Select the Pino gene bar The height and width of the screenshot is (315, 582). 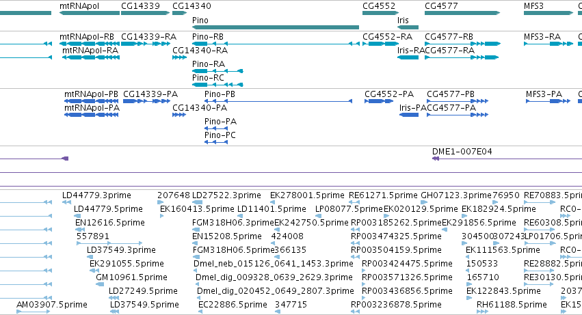276,27
